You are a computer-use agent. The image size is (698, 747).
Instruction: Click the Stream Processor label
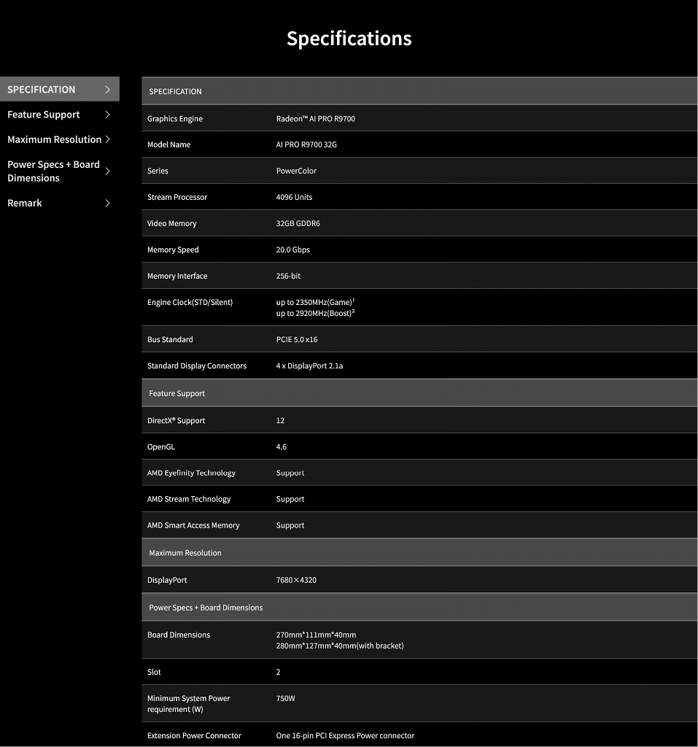177,197
